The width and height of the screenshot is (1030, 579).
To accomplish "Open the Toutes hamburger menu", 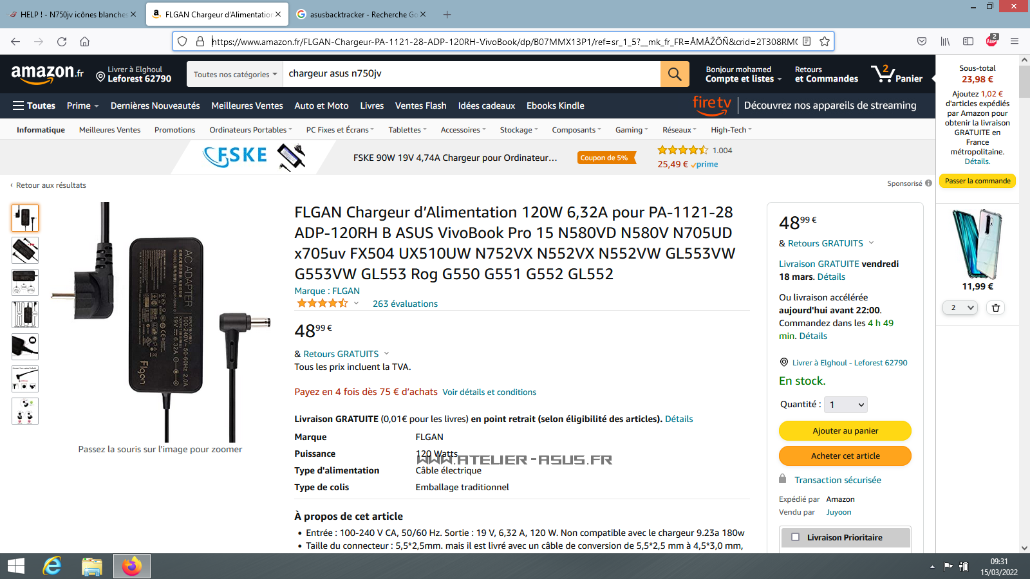I will tap(34, 106).
